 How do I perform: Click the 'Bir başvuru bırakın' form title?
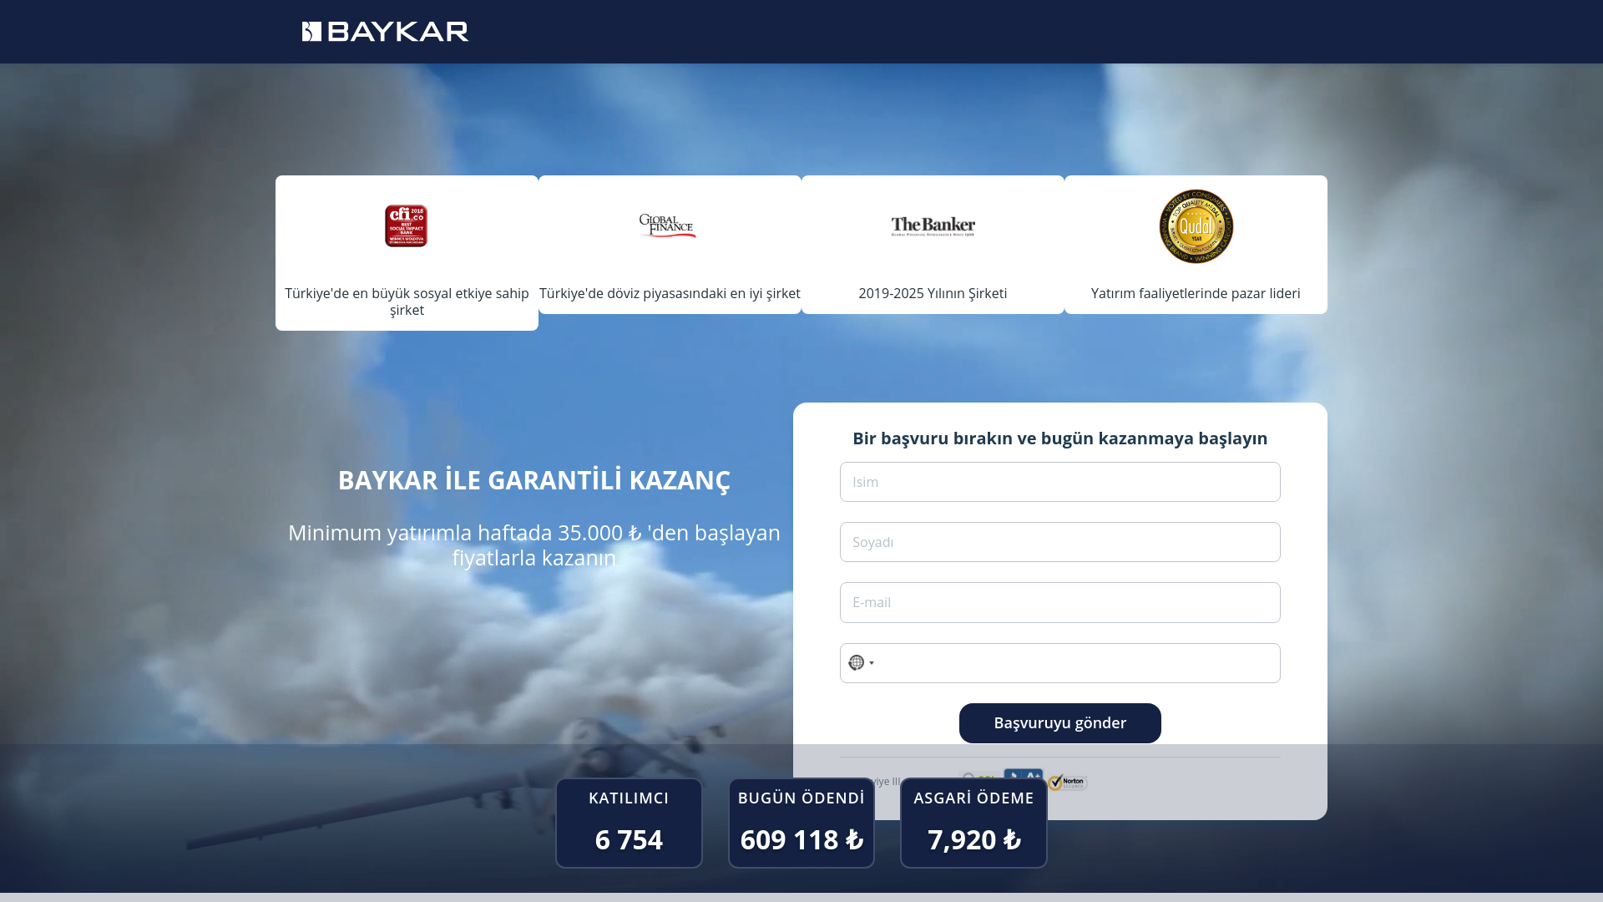click(1059, 438)
